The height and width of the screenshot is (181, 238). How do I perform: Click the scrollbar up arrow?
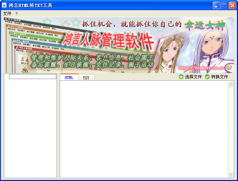[x=230, y=84]
